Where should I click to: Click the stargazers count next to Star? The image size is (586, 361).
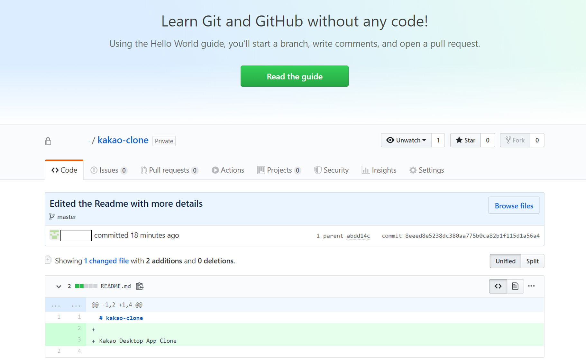click(488, 140)
